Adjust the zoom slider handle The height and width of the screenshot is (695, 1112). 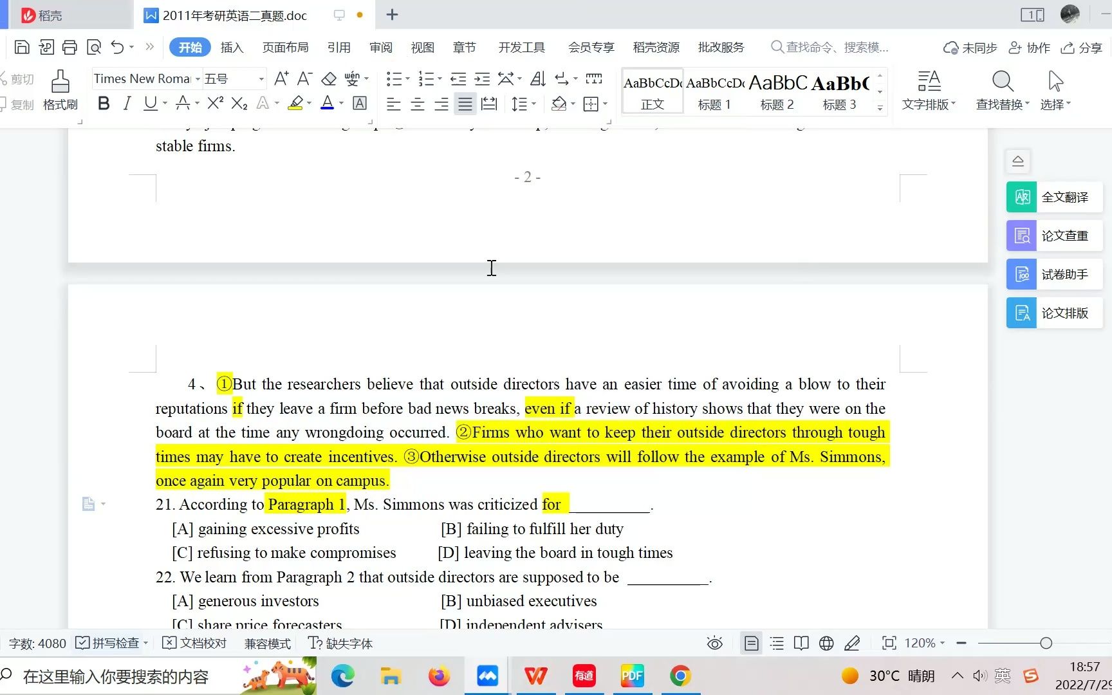(x=1046, y=643)
